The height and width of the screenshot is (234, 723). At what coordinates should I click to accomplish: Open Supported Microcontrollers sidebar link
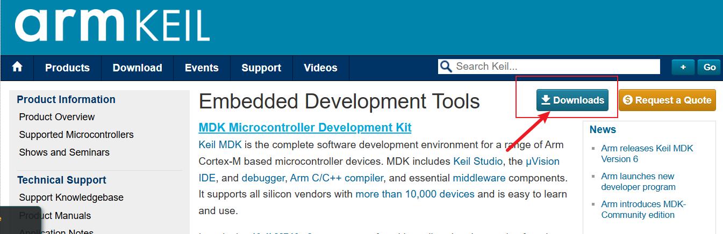click(76, 135)
